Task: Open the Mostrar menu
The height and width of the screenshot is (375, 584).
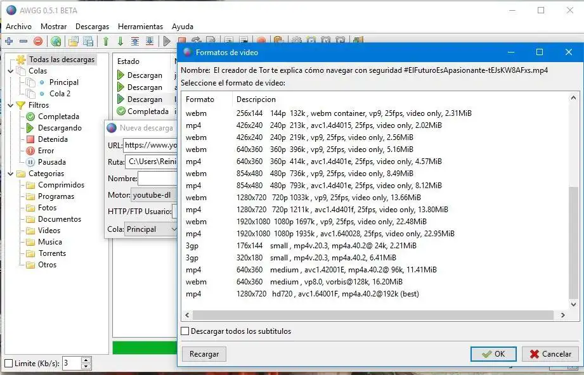Action: (54, 27)
